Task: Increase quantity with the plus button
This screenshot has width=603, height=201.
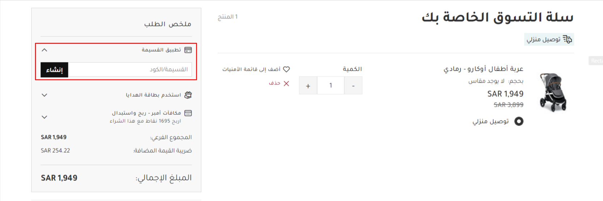Action: click(308, 86)
